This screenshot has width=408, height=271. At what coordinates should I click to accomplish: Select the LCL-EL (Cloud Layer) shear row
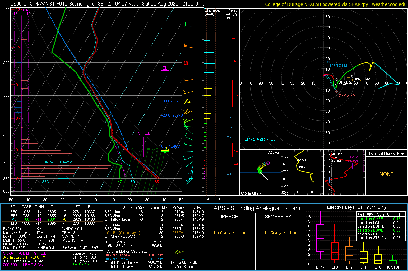154,233
